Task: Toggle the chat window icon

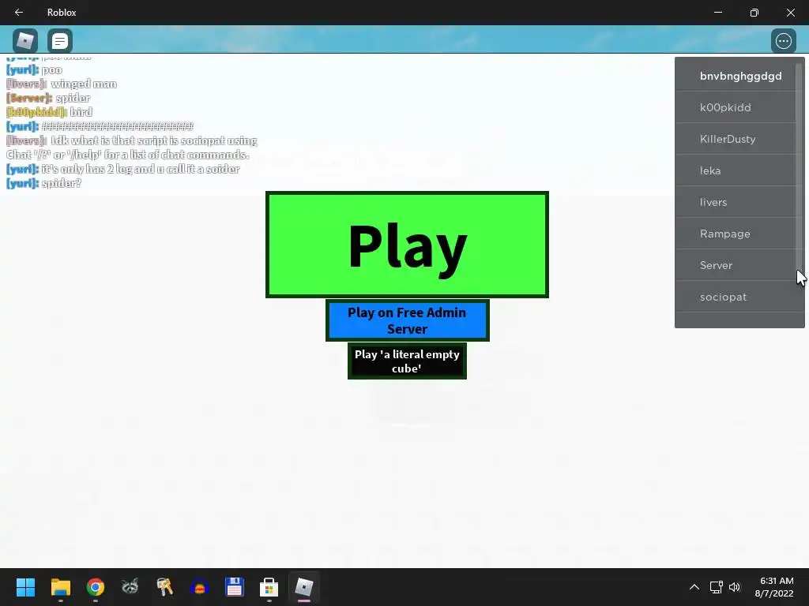Action: [x=60, y=41]
